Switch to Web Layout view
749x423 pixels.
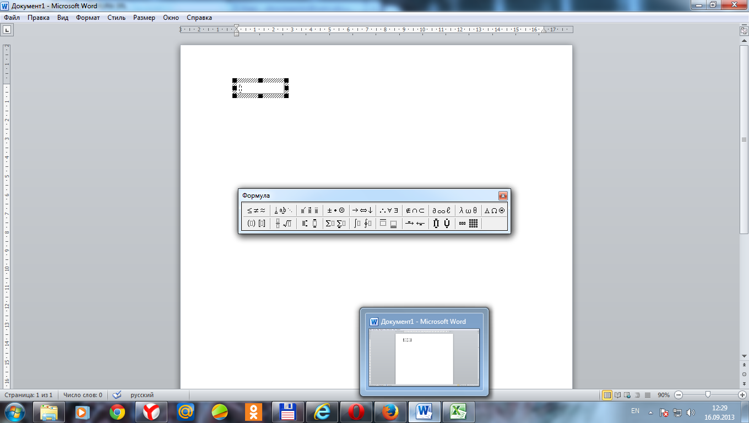(628, 395)
